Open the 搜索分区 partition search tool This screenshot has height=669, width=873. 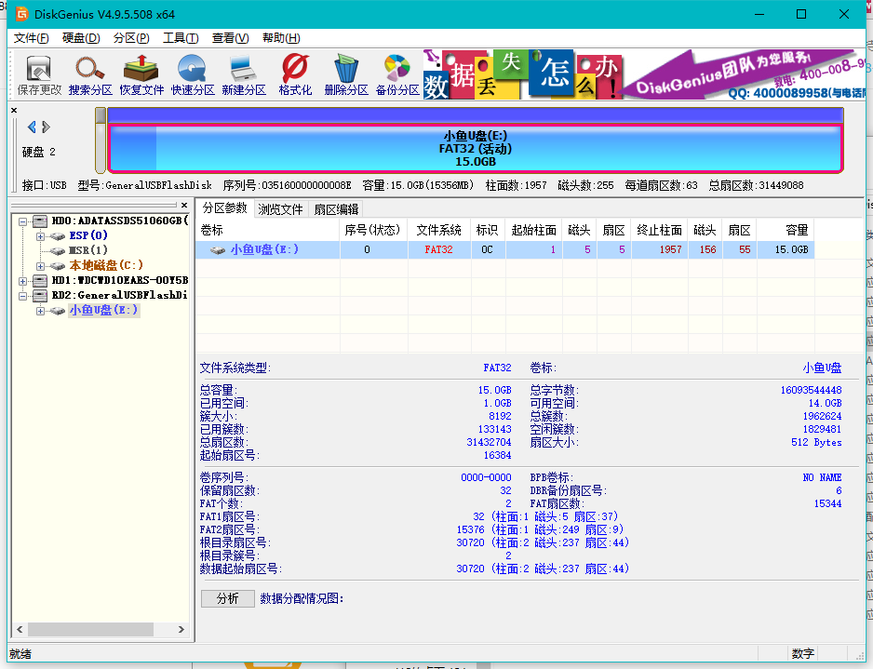(89, 73)
